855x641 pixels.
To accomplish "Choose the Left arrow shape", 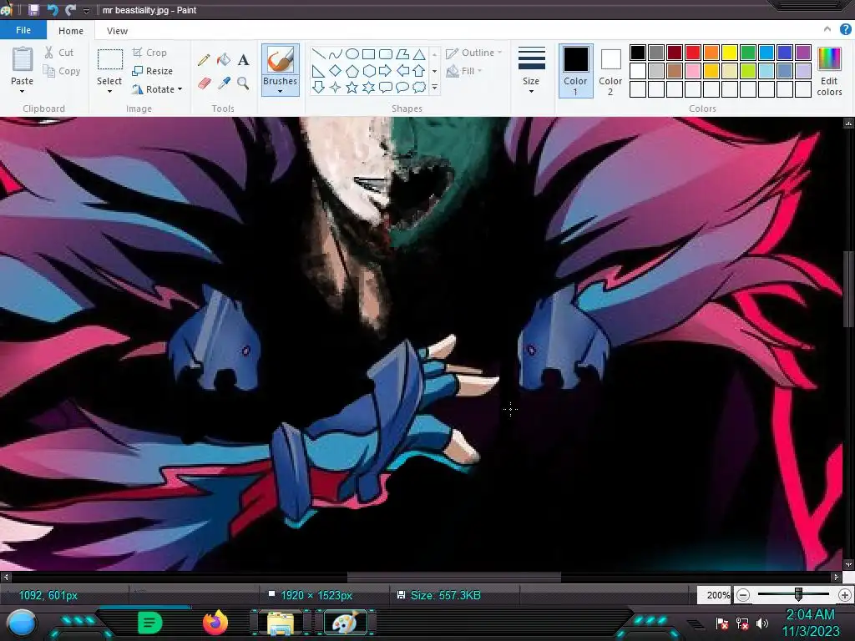I will coord(402,71).
